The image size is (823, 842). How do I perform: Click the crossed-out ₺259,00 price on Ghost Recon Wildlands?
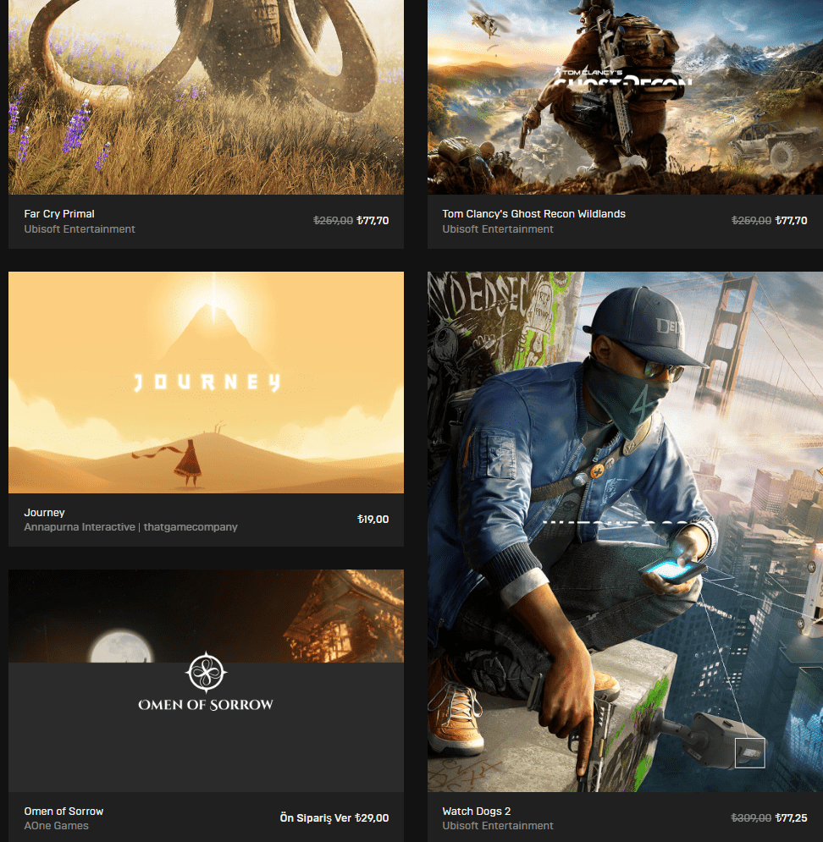[753, 220]
